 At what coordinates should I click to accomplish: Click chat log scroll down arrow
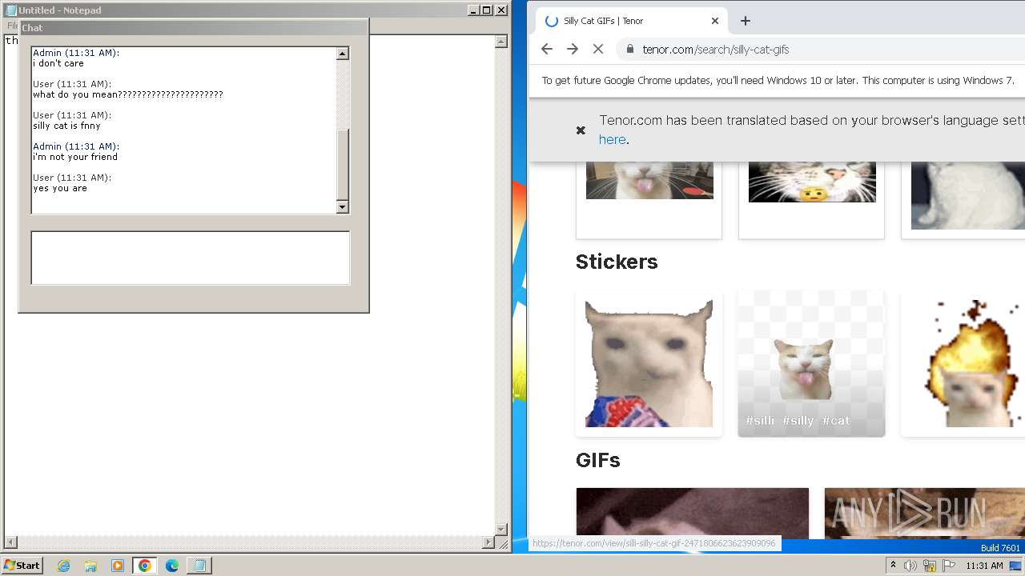point(343,207)
